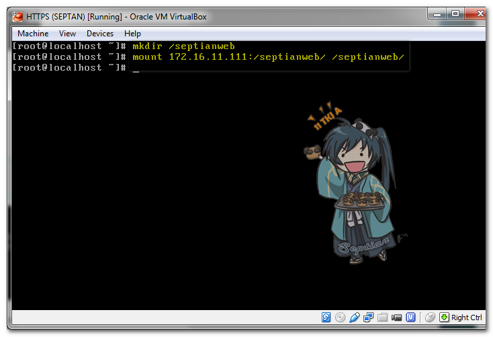Open the Machine menu
The height and width of the screenshot is (337, 493).
(33, 34)
